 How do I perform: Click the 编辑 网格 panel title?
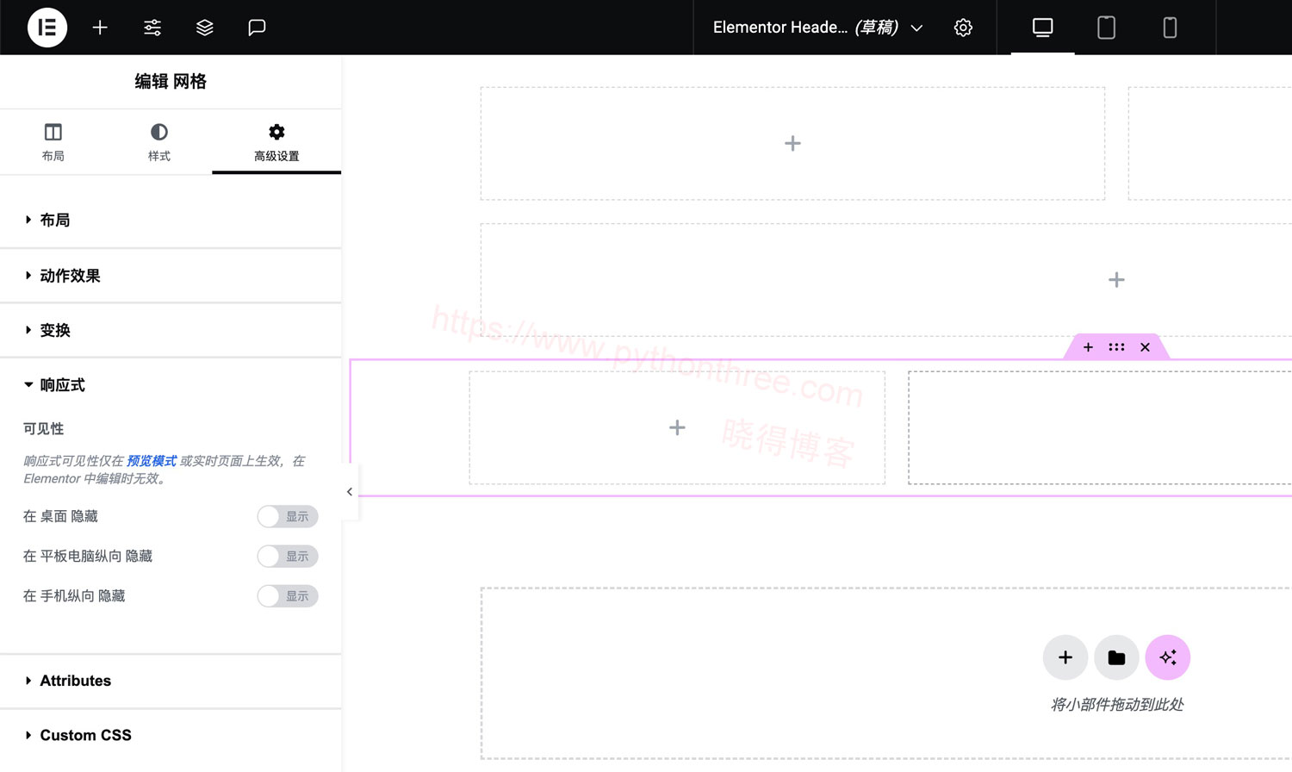(171, 82)
